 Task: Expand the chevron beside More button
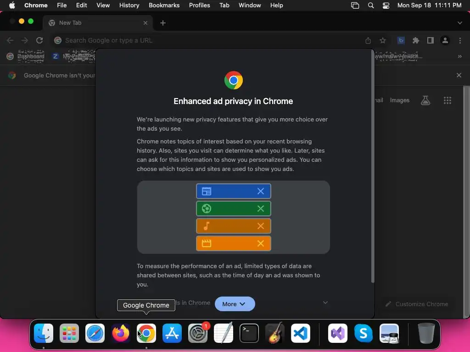coord(325,302)
